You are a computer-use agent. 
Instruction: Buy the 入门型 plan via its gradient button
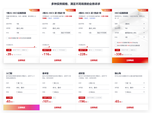click(x=22, y=107)
